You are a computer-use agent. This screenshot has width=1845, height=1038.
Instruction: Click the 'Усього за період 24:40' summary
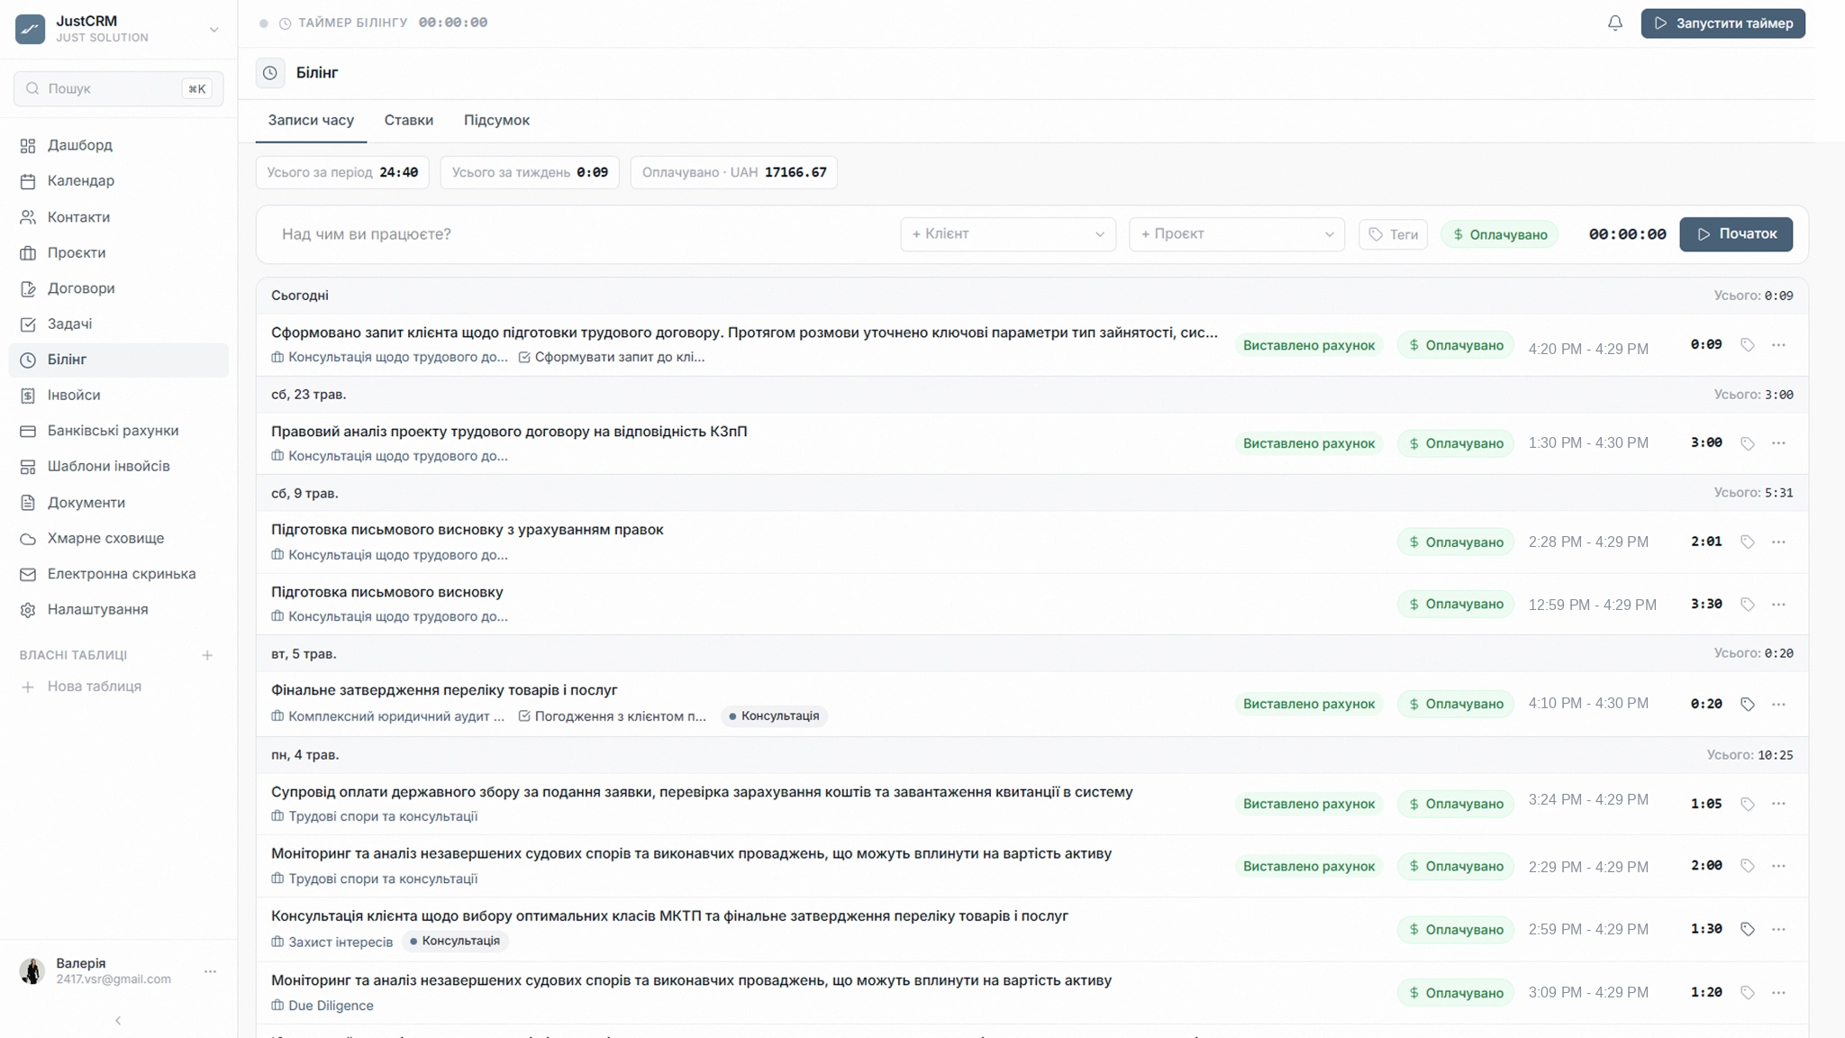(342, 172)
